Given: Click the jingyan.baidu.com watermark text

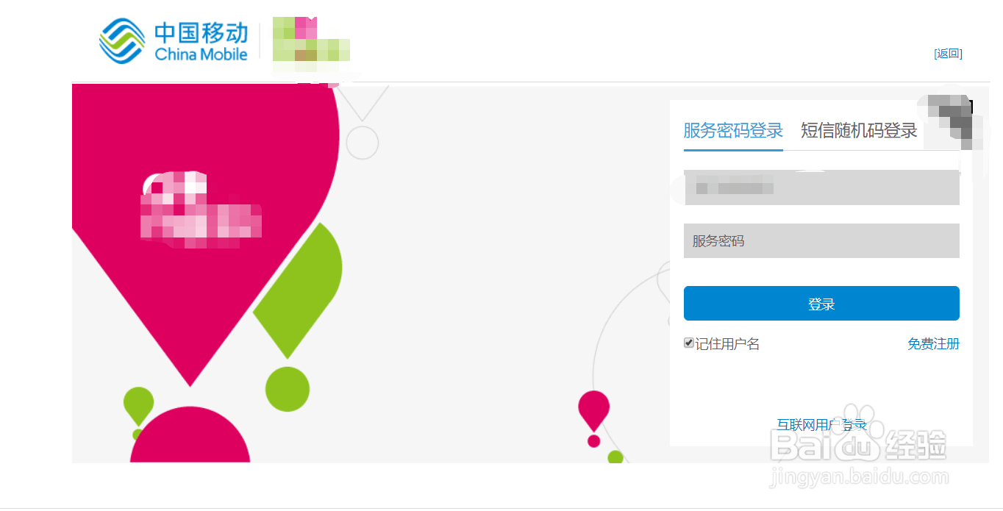Looking at the screenshot, I should (x=858, y=478).
